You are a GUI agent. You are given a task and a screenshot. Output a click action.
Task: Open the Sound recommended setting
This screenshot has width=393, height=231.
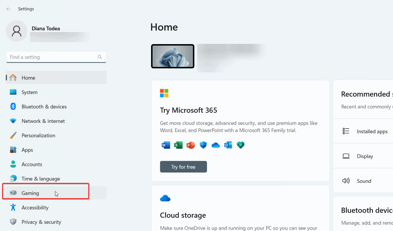(x=364, y=181)
